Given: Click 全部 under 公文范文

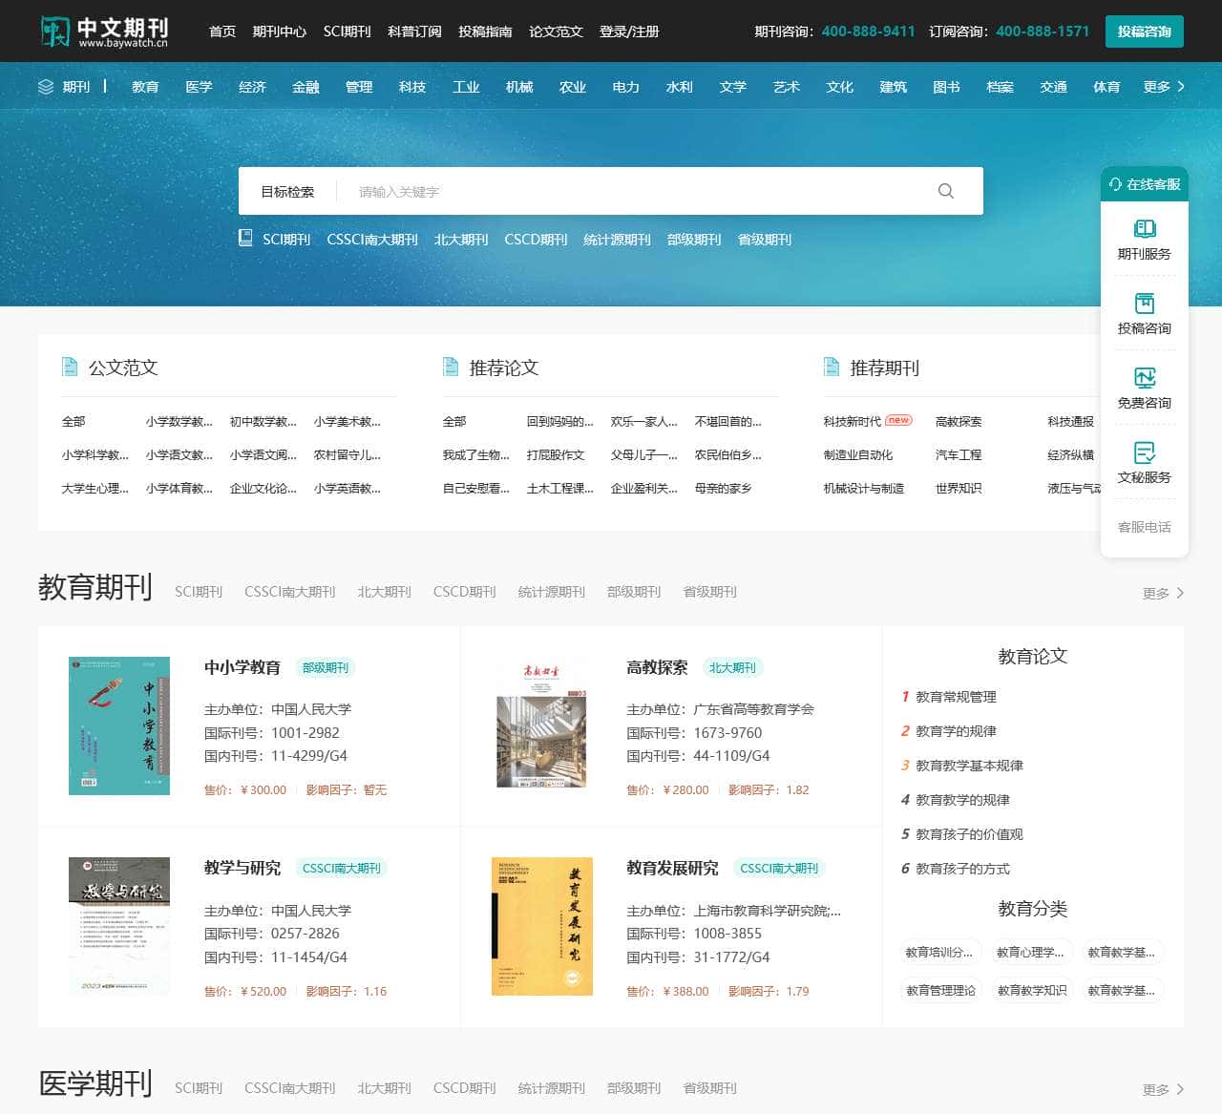Looking at the screenshot, I should (x=74, y=421).
